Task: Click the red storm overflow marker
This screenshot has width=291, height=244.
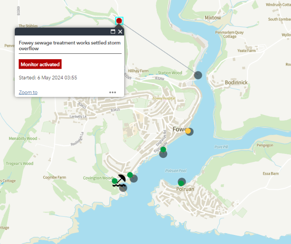Action: (119, 21)
